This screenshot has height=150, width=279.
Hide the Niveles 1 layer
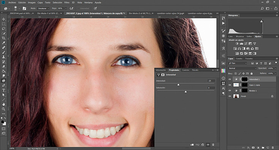point(230,91)
